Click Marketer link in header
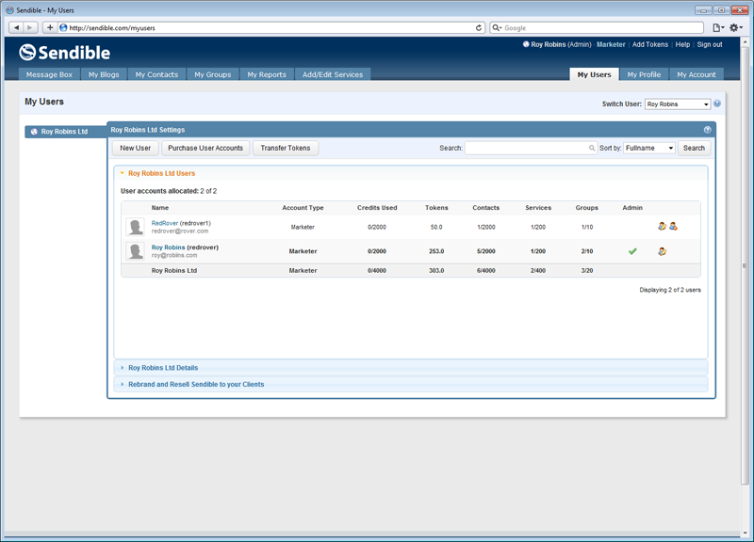 click(x=611, y=44)
